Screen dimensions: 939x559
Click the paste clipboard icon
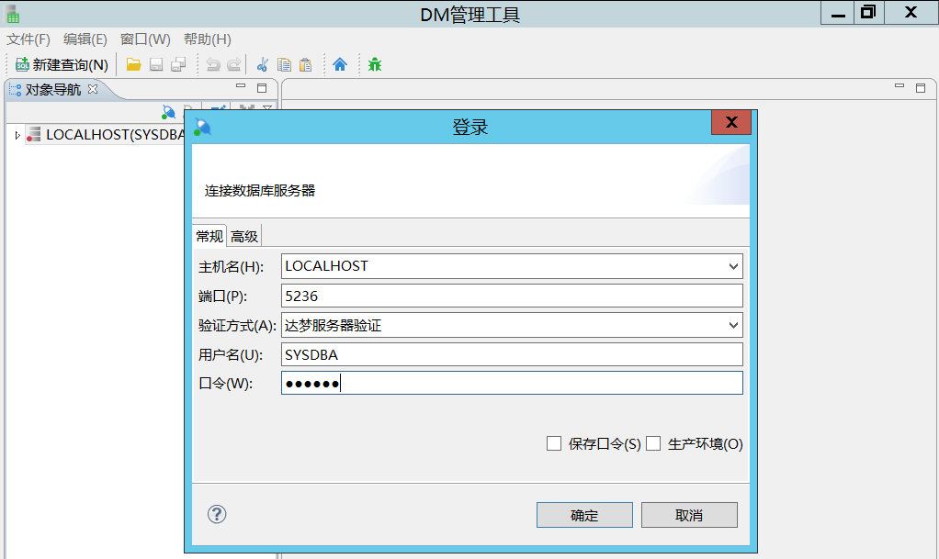(305, 64)
